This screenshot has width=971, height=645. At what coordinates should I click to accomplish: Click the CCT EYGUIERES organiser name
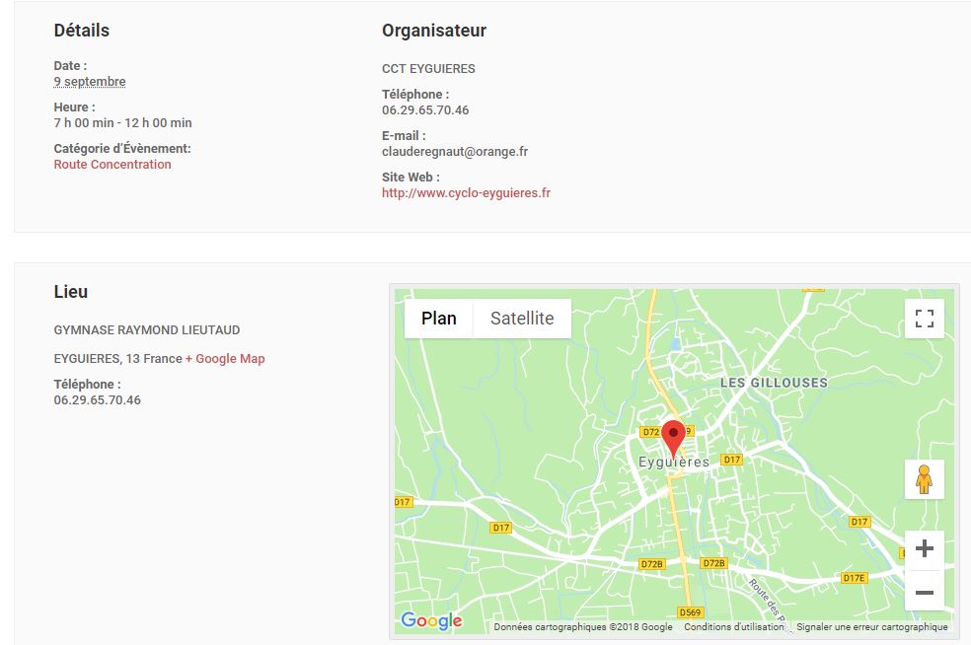[x=428, y=69]
